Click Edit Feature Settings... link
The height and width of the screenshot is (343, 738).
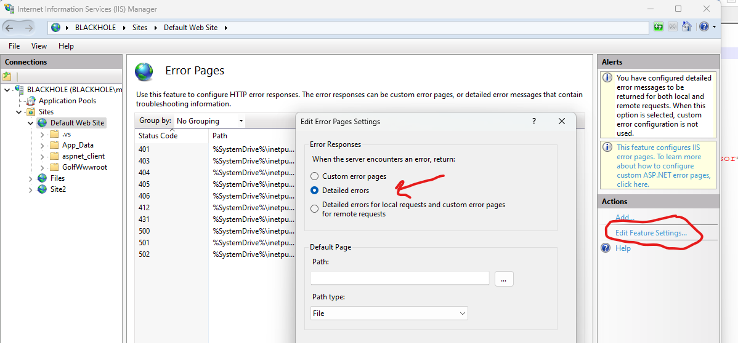[651, 232]
